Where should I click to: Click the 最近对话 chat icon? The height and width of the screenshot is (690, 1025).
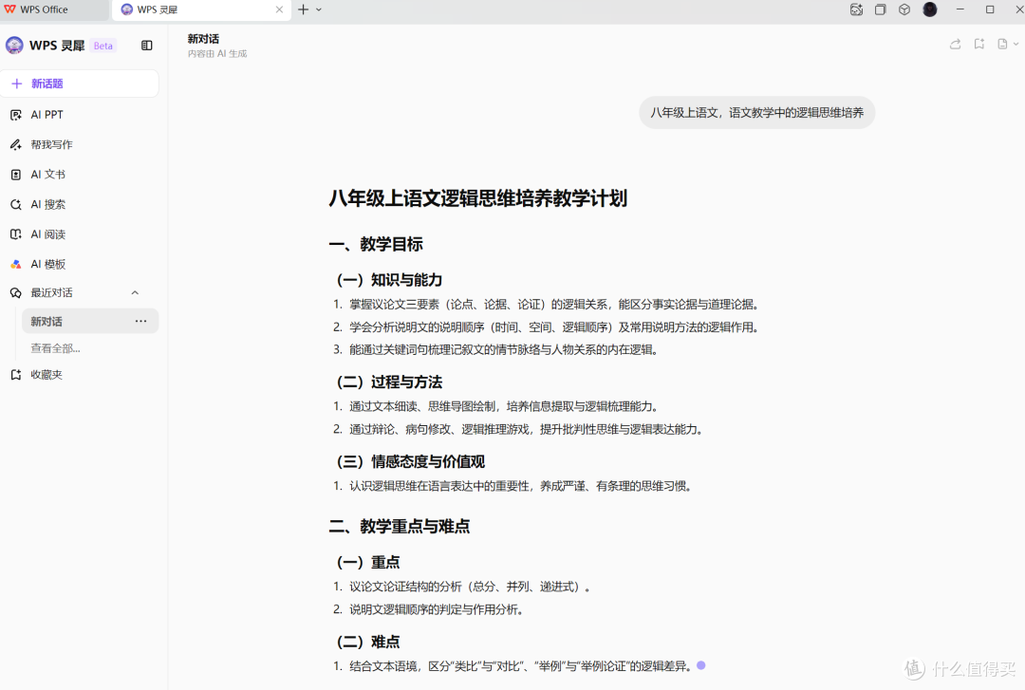(16, 293)
